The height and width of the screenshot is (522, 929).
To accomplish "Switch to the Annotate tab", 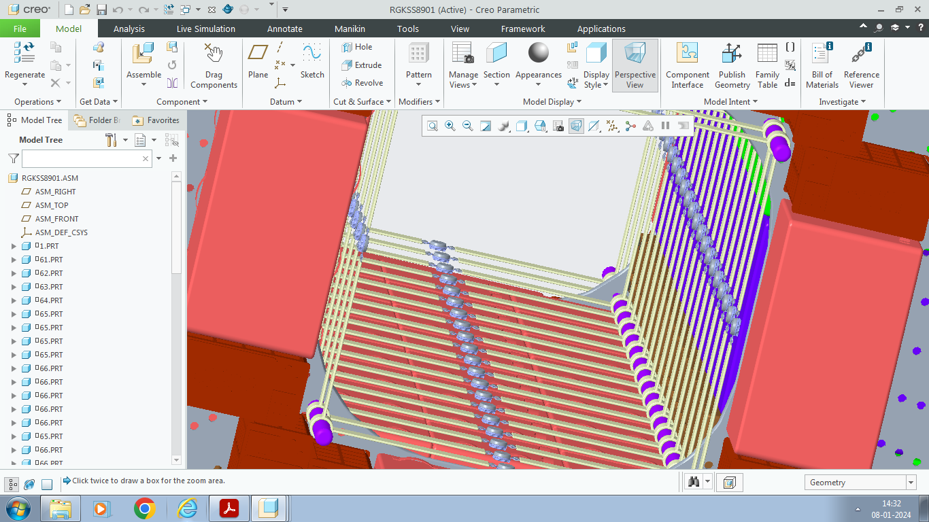I will pyautogui.click(x=284, y=29).
